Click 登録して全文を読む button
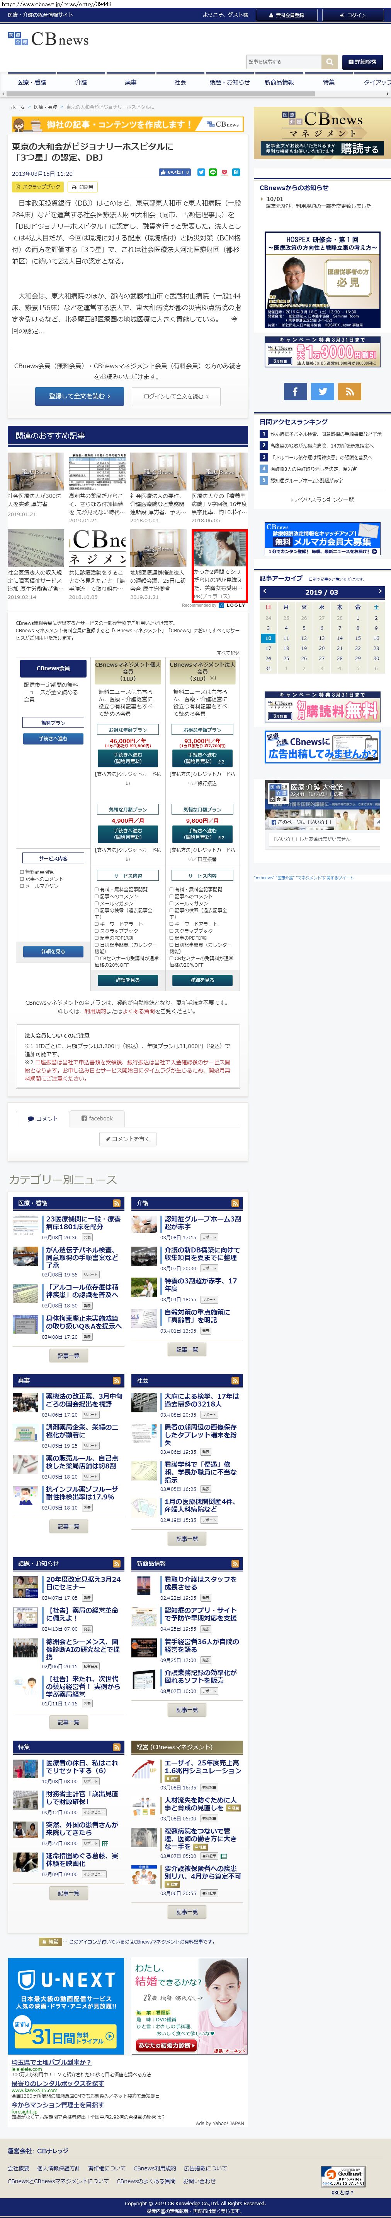The height and width of the screenshot is (2218, 391). 79,396
